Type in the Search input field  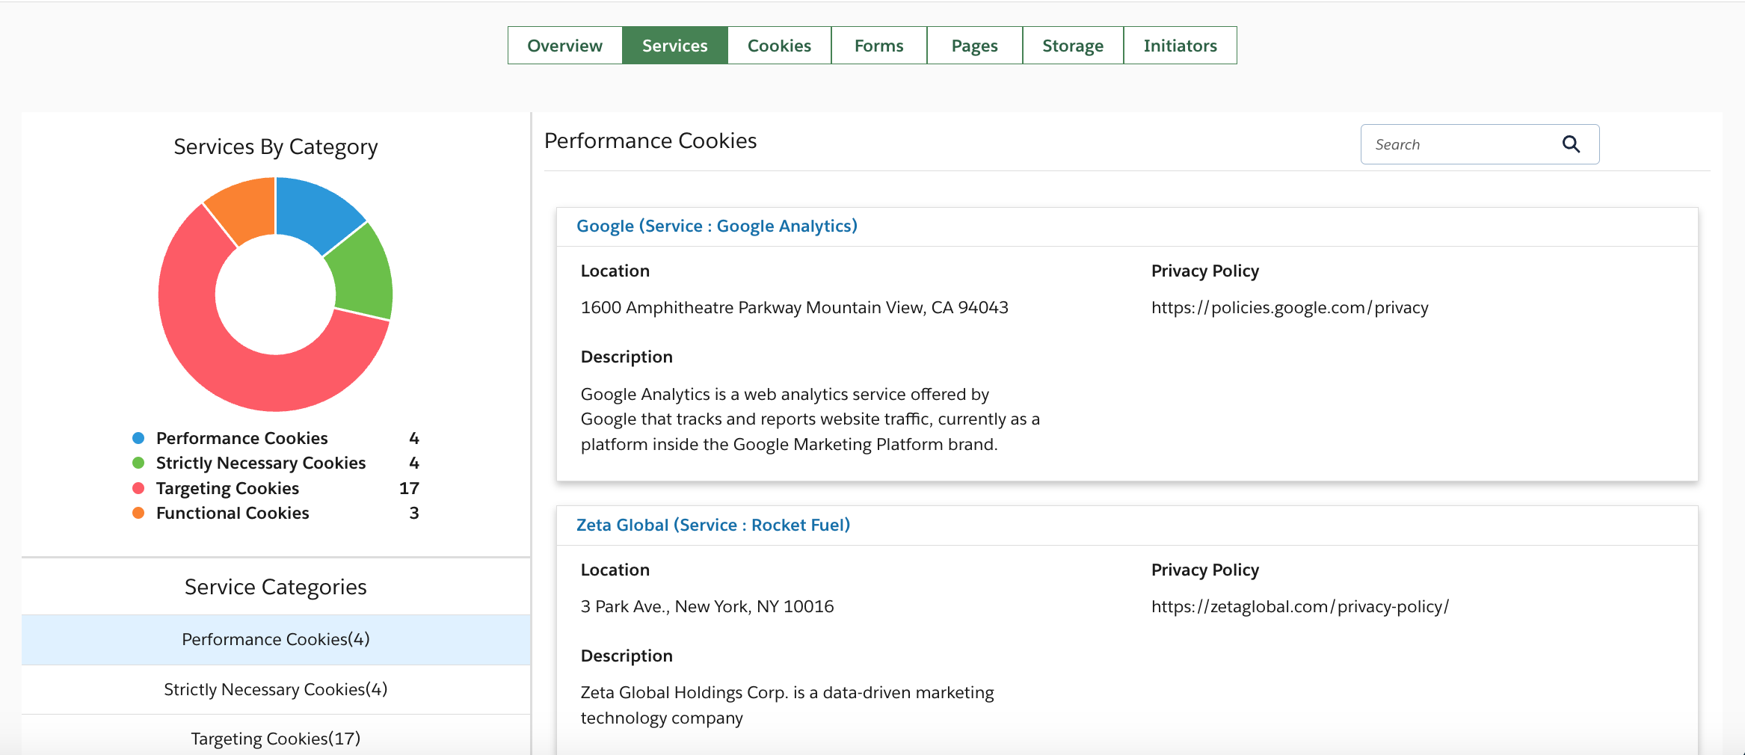1458,144
